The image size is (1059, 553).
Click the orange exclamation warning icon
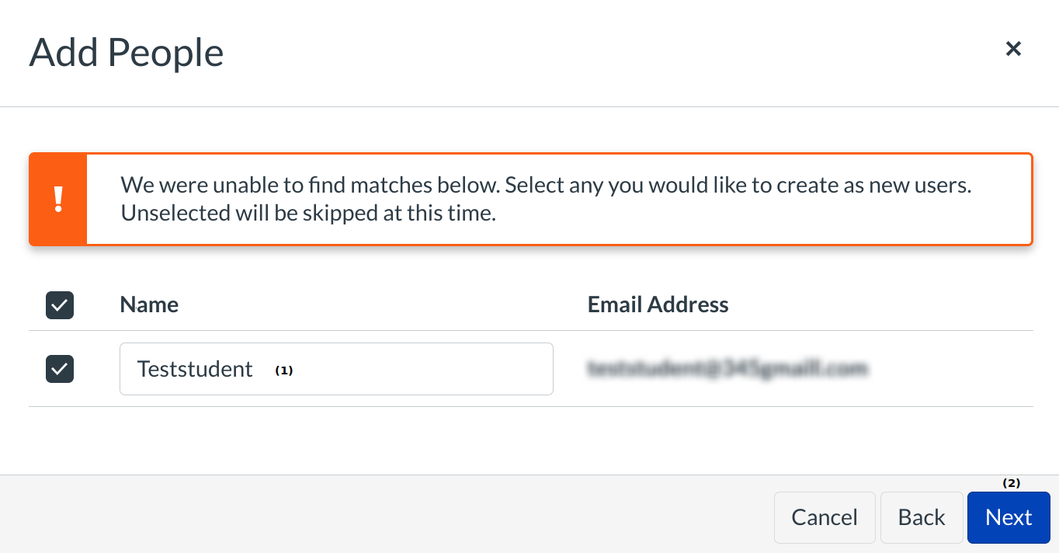coord(58,199)
